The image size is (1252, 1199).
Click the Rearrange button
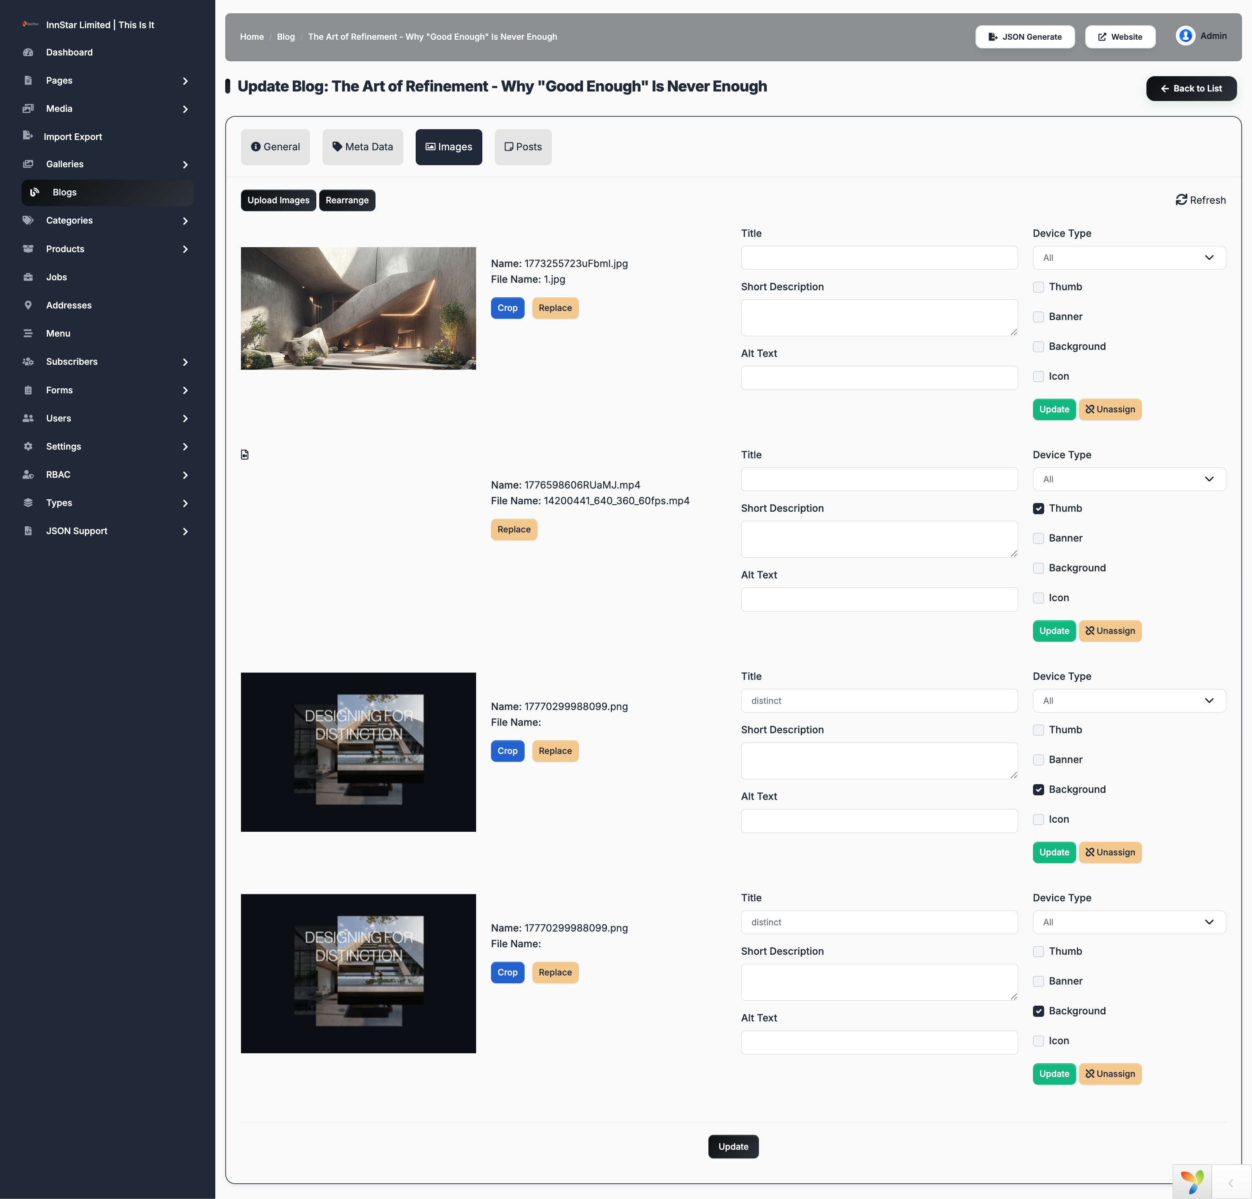tap(347, 200)
